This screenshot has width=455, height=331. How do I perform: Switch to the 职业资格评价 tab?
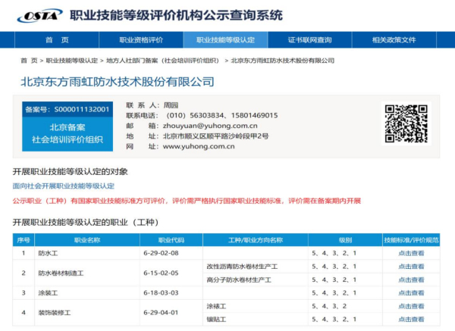140,40
